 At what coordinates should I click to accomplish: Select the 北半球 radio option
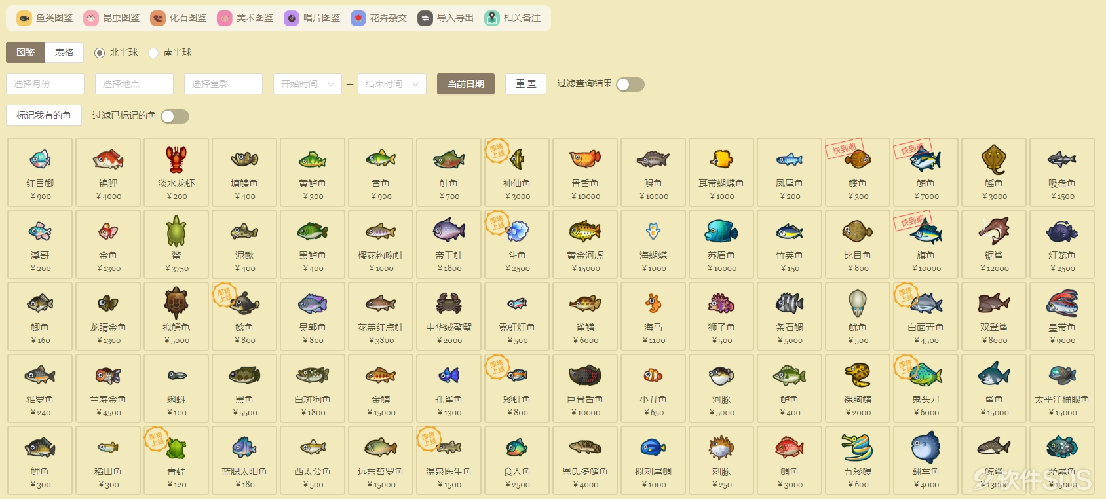point(100,52)
